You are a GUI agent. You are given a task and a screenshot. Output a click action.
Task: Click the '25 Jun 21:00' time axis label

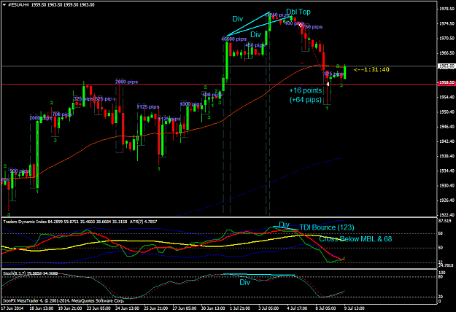pos(156,308)
